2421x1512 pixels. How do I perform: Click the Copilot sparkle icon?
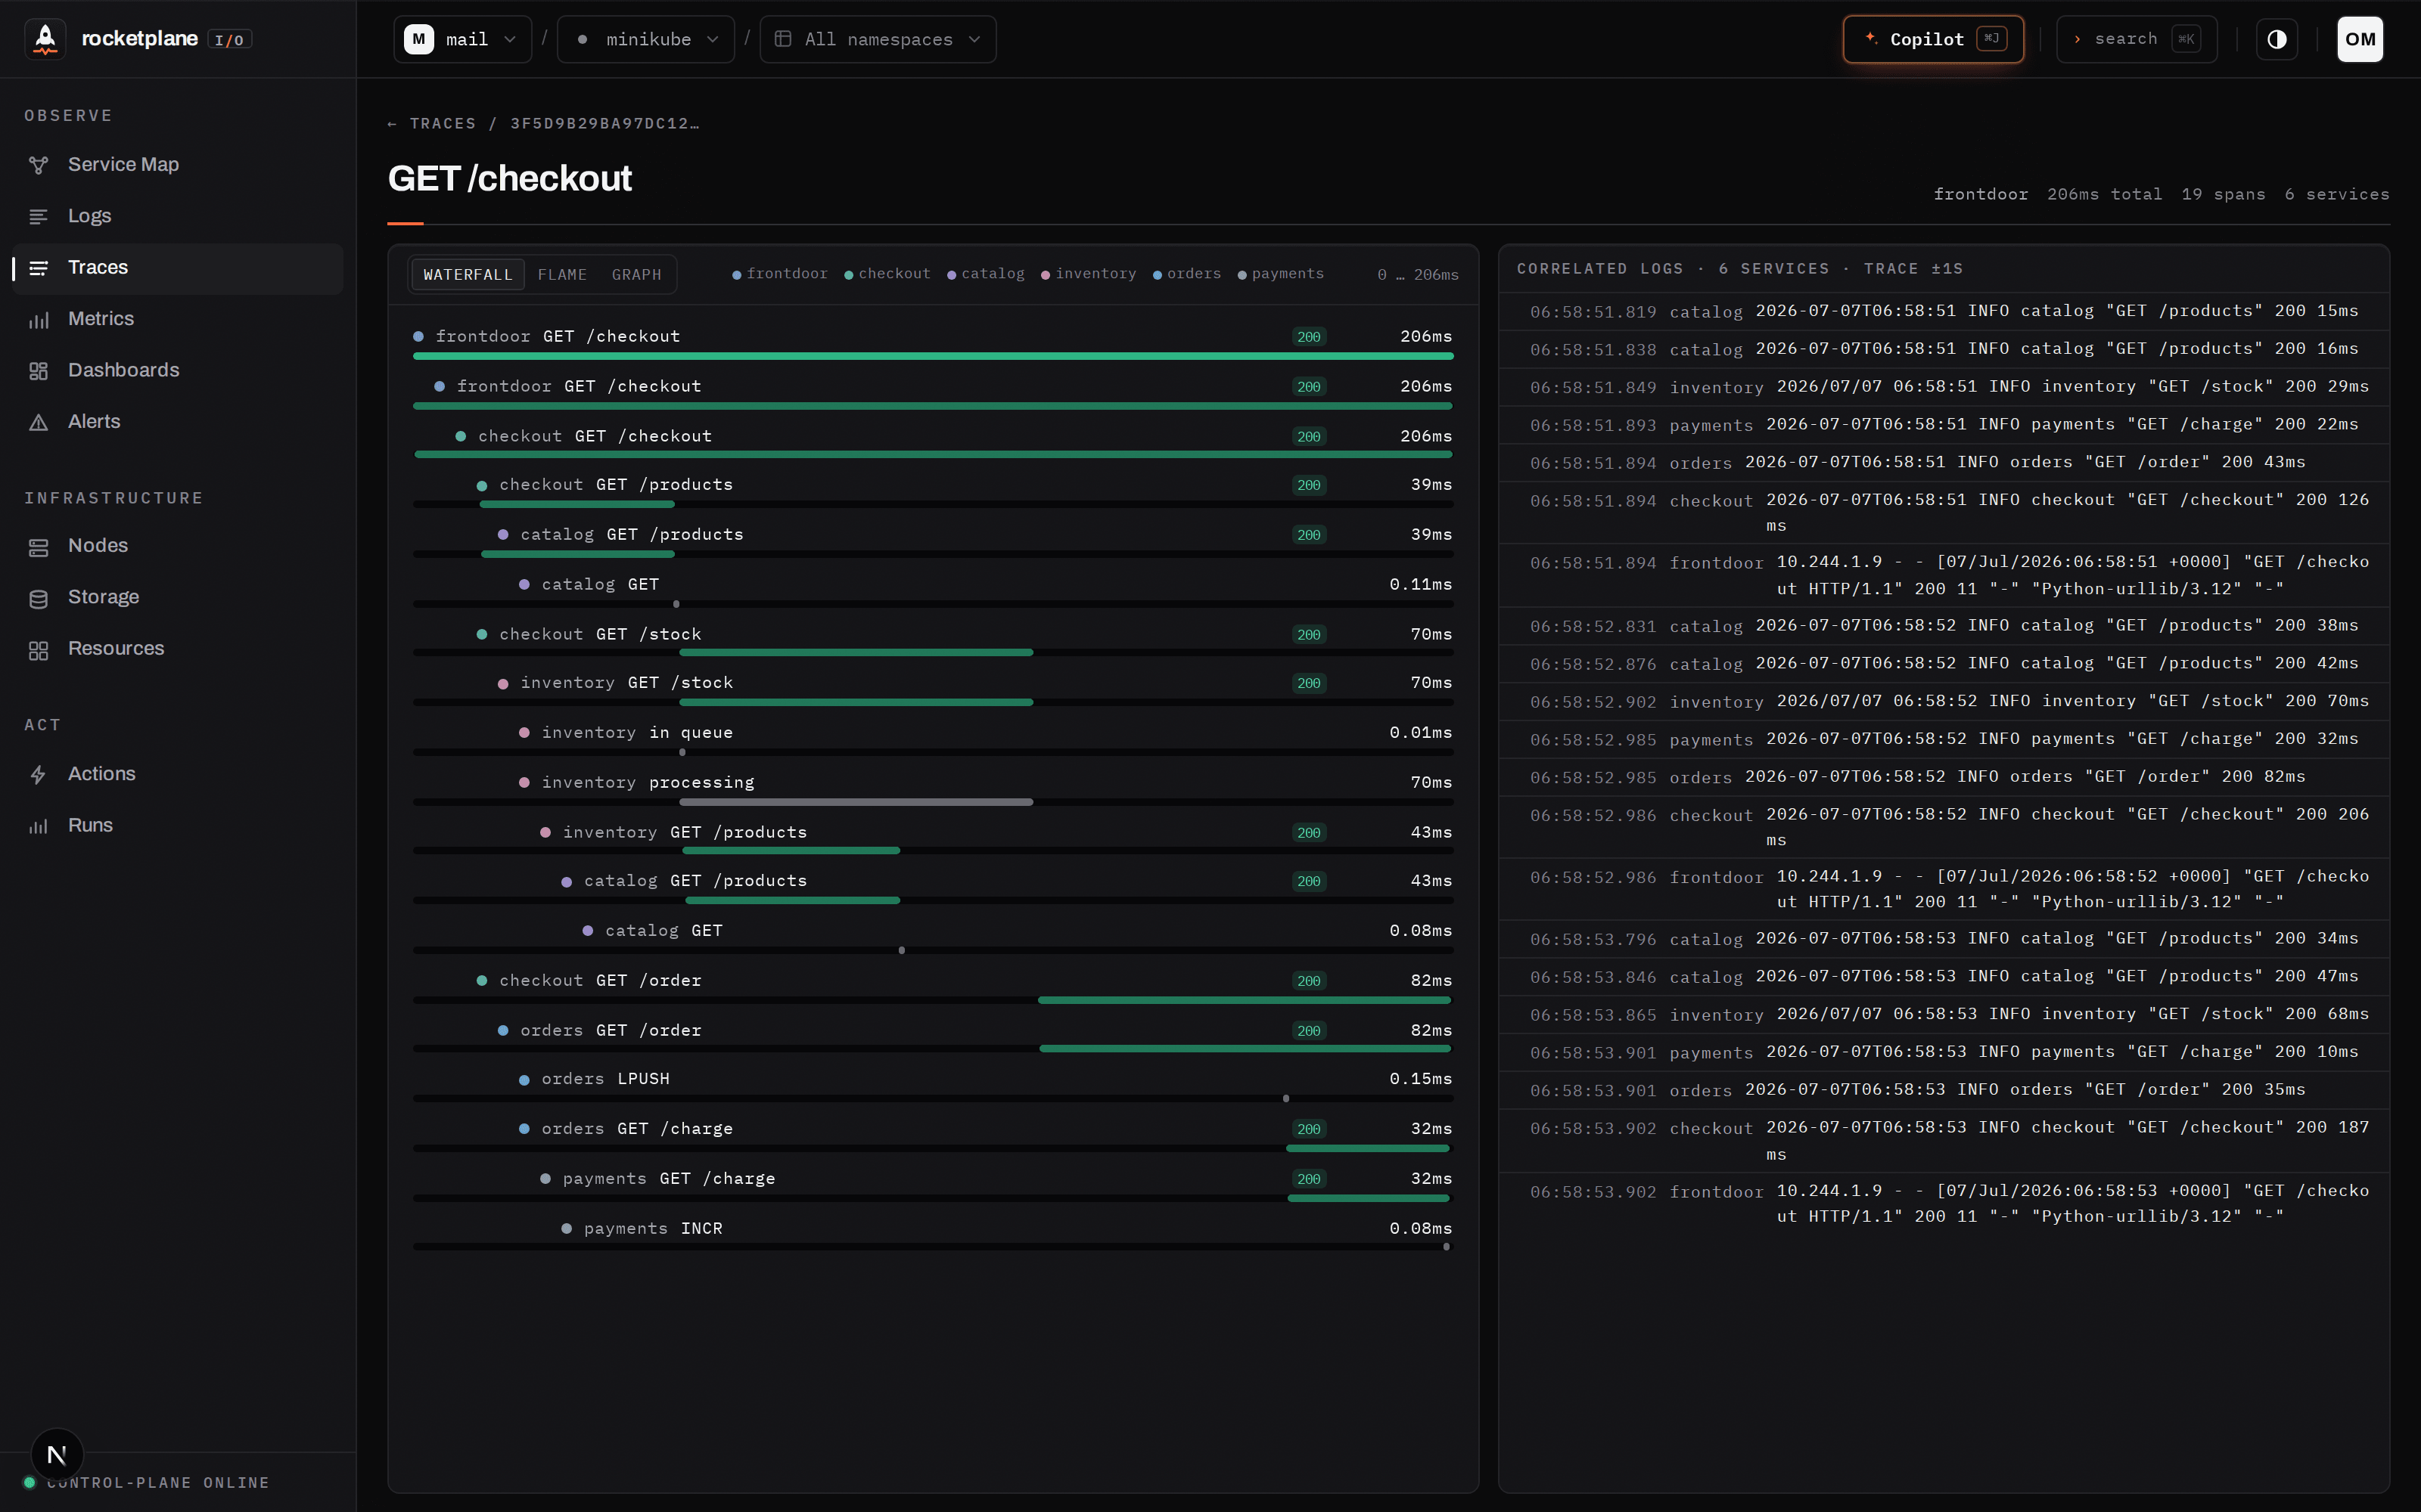(x=1869, y=38)
